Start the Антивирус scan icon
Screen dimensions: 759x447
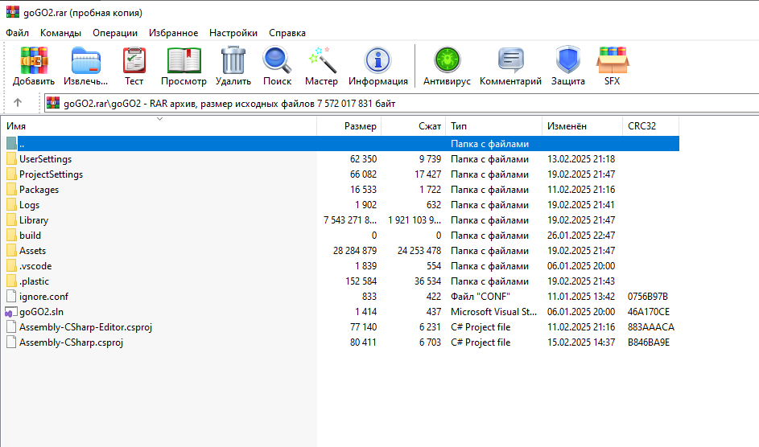[x=445, y=61]
